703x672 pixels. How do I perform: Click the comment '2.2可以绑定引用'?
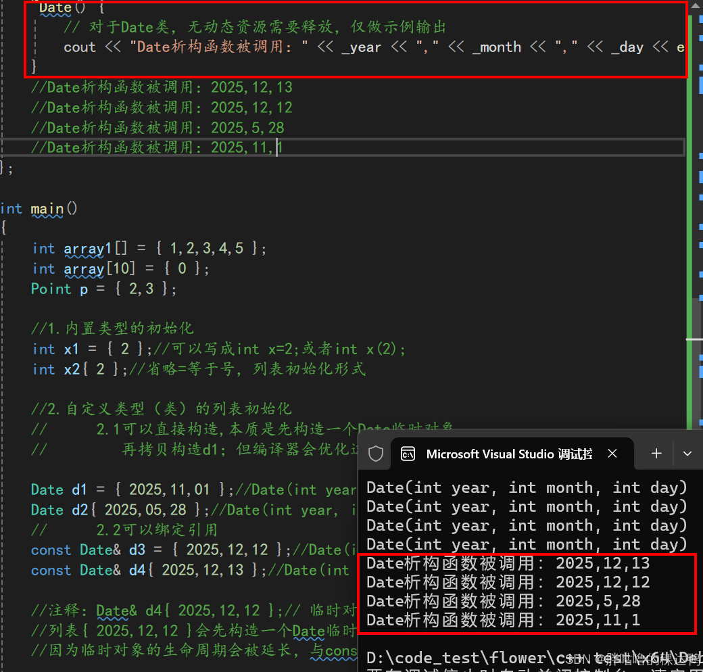[x=157, y=530]
